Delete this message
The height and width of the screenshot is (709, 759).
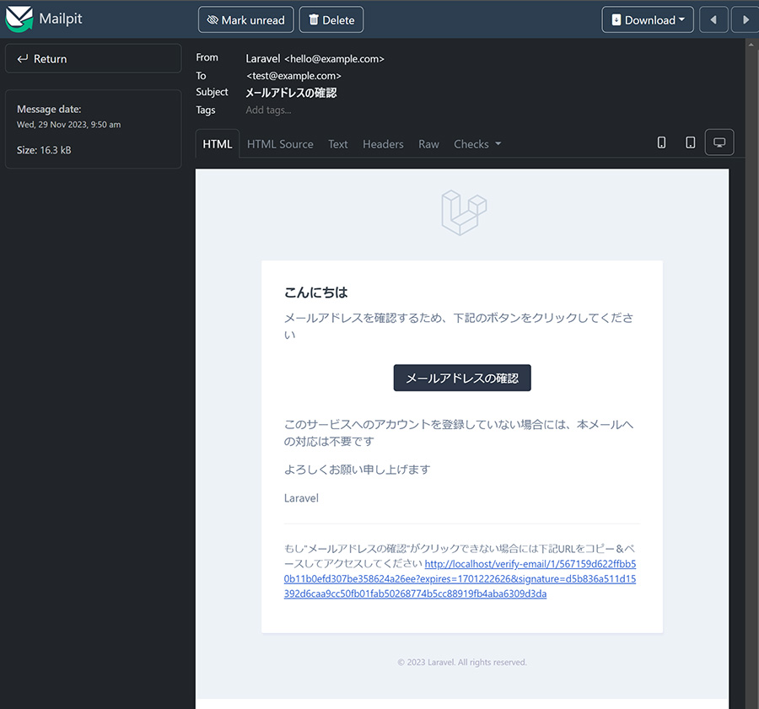pyautogui.click(x=331, y=20)
